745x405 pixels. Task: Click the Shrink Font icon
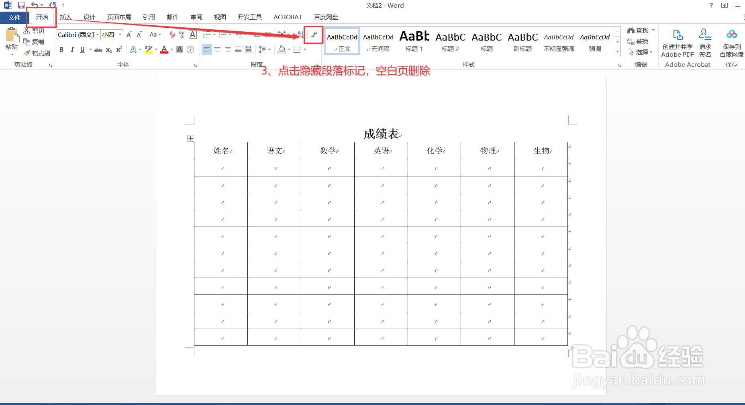pyautogui.click(x=139, y=35)
